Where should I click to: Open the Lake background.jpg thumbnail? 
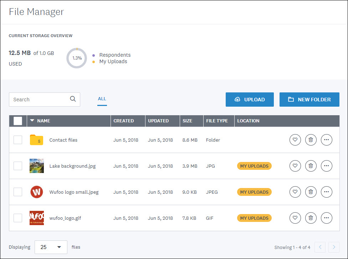pos(36,166)
